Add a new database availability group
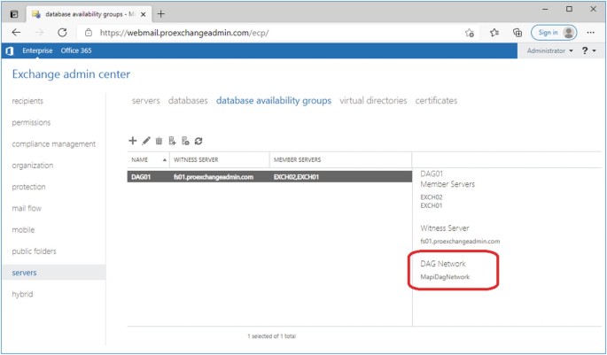Screen dimensions: 607x355 pos(132,141)
